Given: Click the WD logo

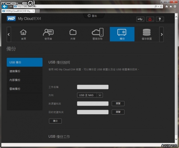Looking at the screenshot, I should coord(11,19).
